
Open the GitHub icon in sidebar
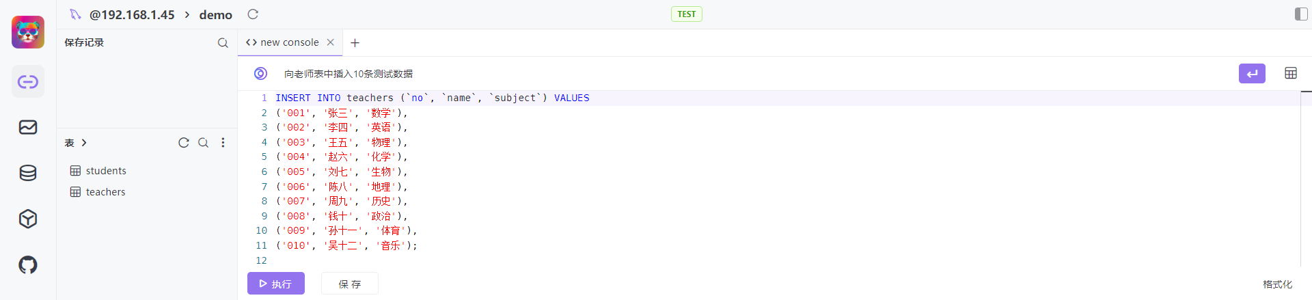pos(28,264)
